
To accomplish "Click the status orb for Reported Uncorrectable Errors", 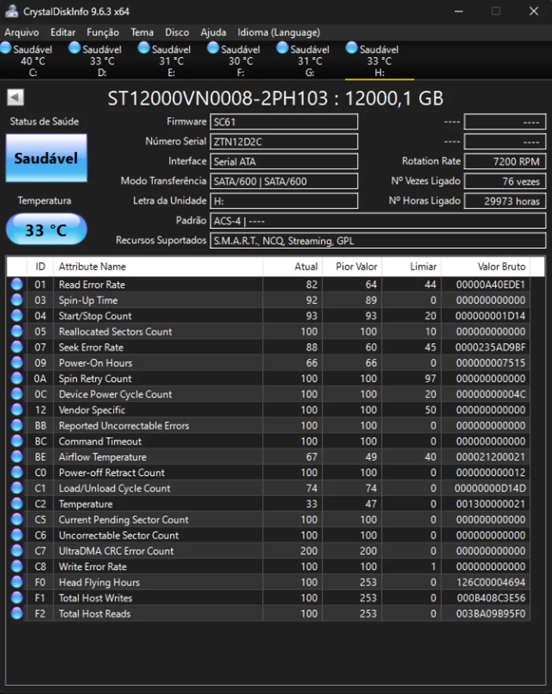I will coord(17,426).
